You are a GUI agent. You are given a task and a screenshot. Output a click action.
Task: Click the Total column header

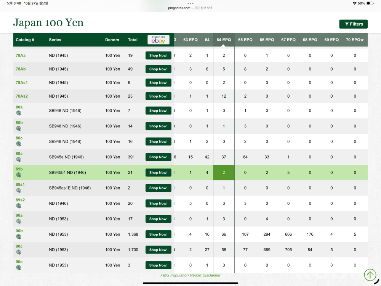click(x=133, y=40)
